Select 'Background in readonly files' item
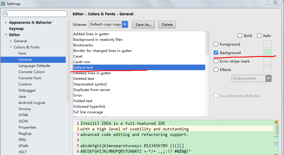 (139, 40)
